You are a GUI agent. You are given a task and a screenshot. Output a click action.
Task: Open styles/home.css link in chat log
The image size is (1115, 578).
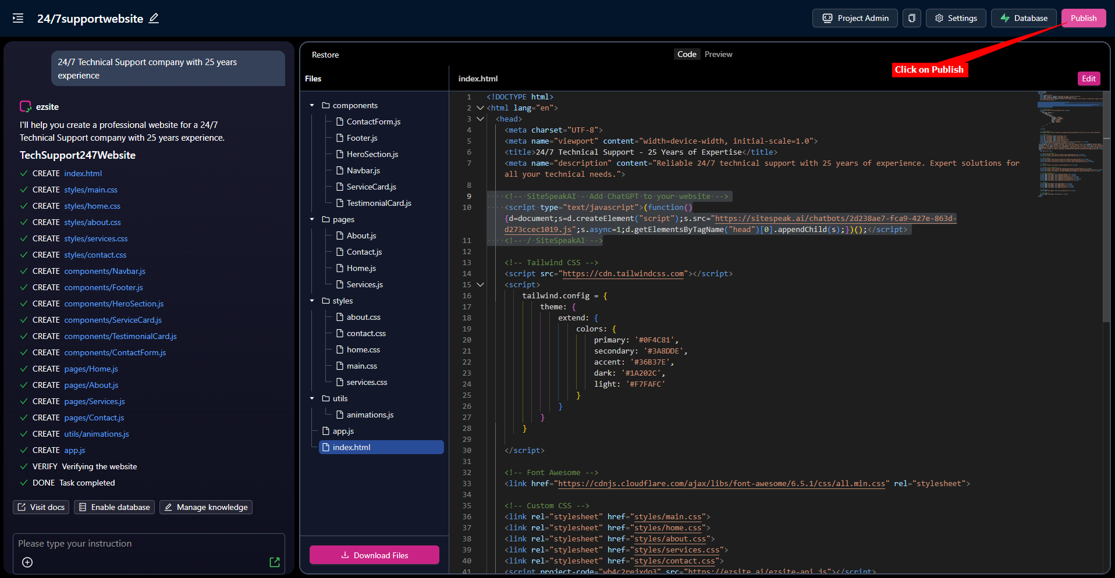(92, 206)
